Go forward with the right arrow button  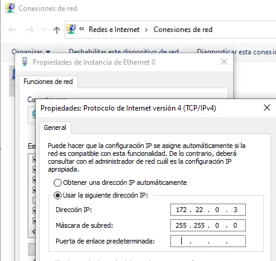[x=30, y=30]
